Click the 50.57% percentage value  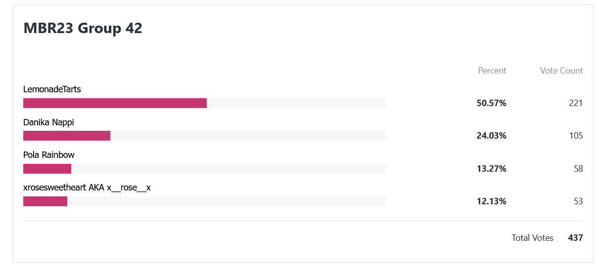coord(491,103)
